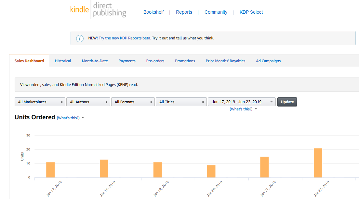Click the Jan 19, 2019 chart bar
Viewport: 359px width, 199px height.
(157, 170)
